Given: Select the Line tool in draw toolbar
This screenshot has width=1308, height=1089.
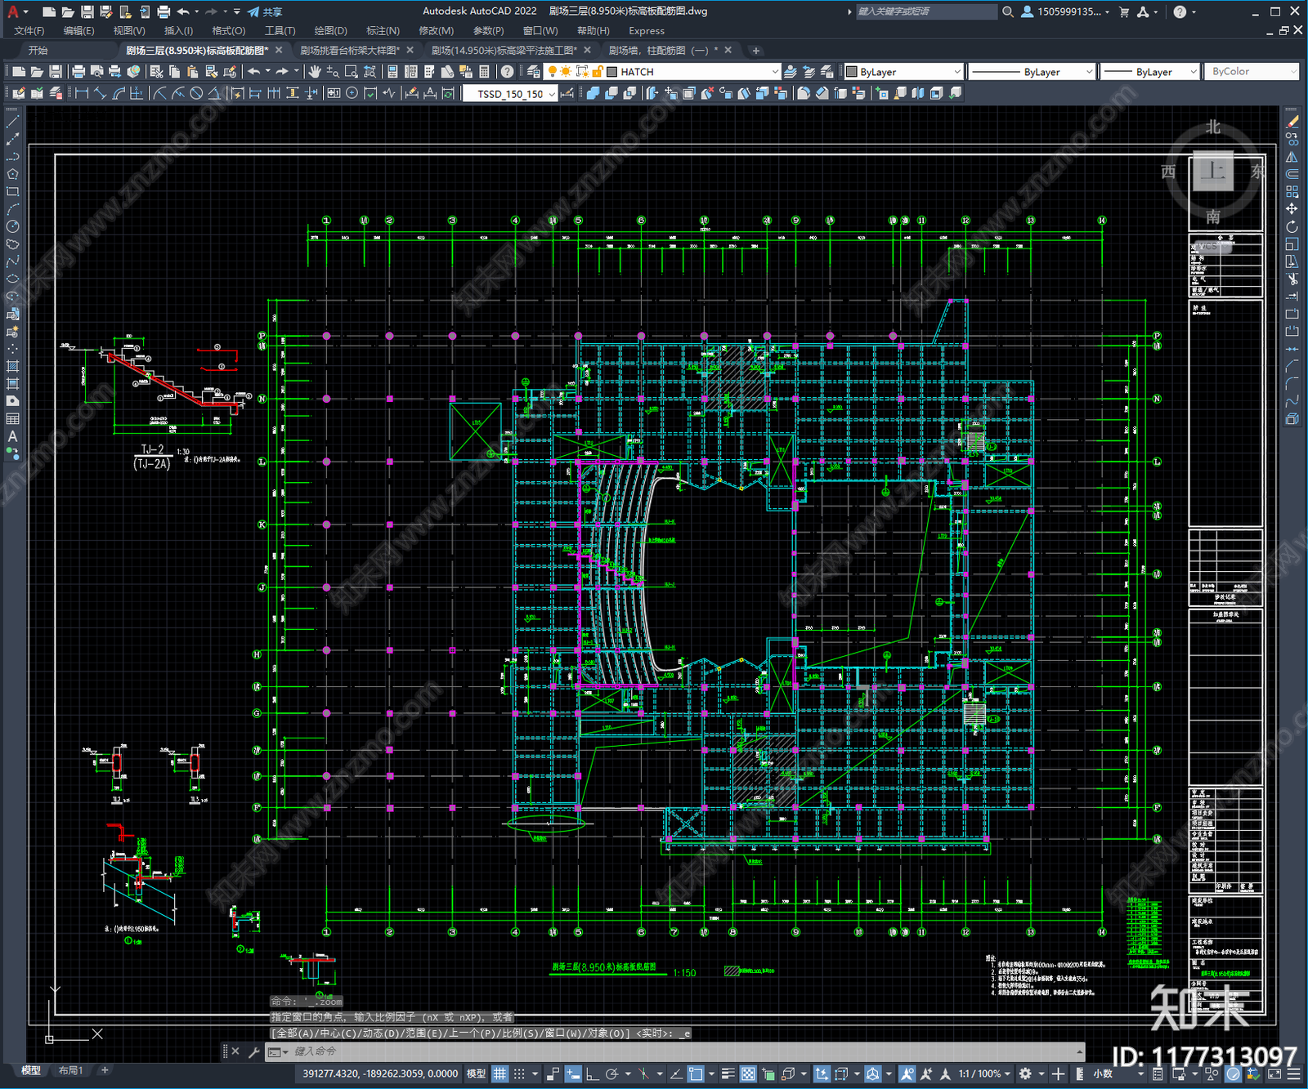Looking at the screenshot, I should pyautogui.click(x=12, y=122).
